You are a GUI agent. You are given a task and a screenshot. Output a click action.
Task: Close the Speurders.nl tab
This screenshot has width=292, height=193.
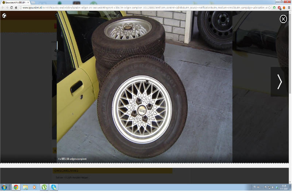point(28,3)
